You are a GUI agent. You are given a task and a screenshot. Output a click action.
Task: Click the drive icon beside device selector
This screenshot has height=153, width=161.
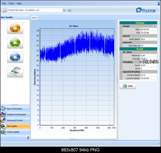pyautogui.click(x=4, y=10)
